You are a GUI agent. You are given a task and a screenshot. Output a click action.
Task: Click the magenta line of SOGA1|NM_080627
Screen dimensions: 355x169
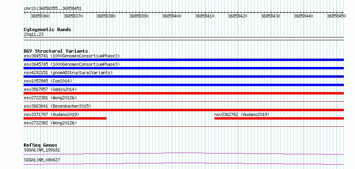pos(183,163)
